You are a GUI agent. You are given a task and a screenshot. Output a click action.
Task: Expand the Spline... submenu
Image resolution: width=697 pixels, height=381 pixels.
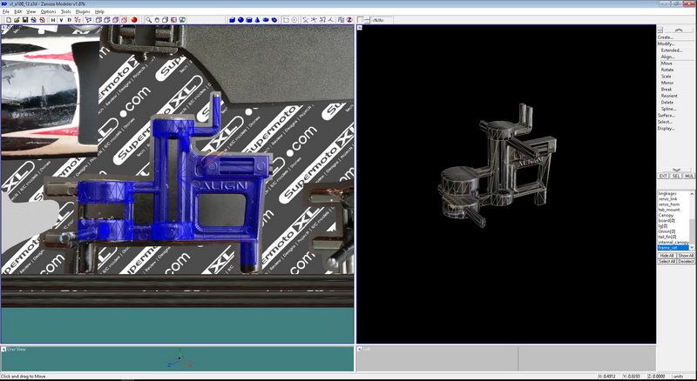pyautogui.click(x=668, y=109)
